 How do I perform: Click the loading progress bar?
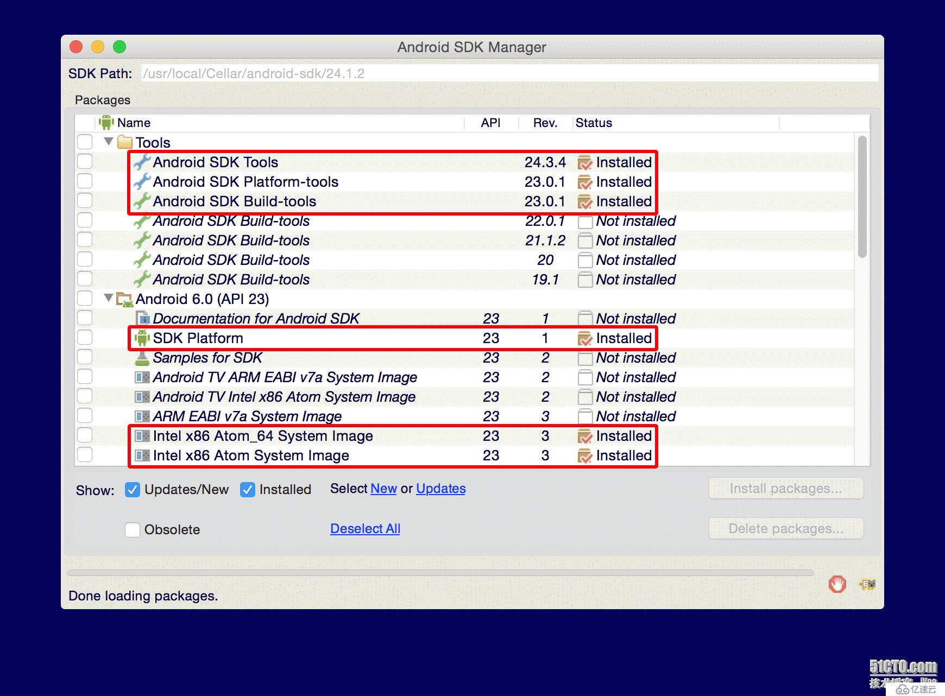(440, 573)
